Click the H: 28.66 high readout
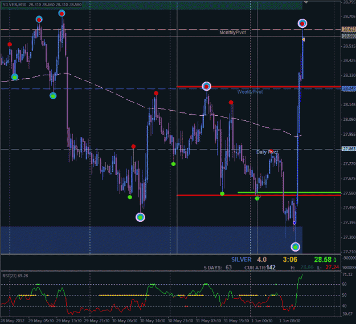The height and width of the screenshot is (324, 356). coord(302,268)
